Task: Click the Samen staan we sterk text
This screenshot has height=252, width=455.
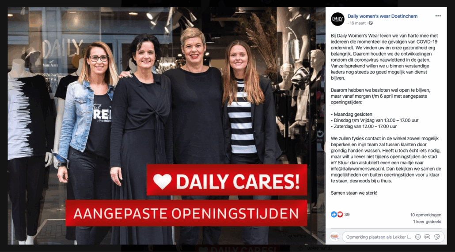Action: [x=354, y=193]
